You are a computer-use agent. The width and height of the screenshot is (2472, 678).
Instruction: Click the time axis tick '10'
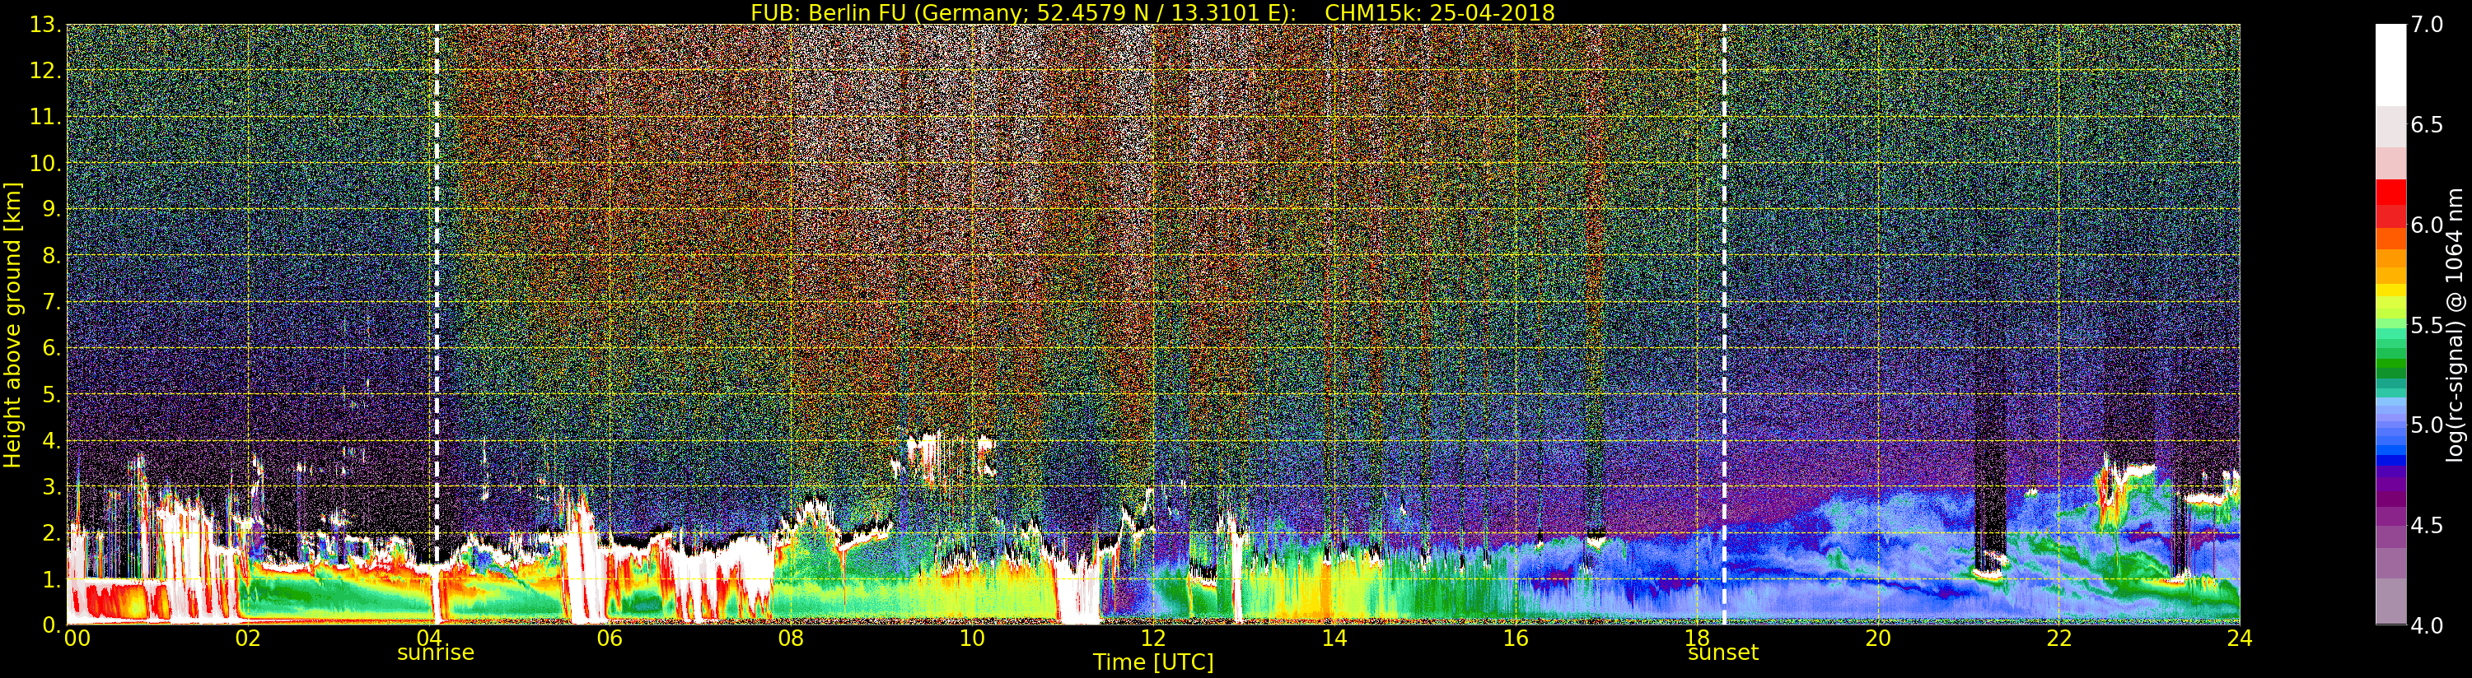tap(972, 638)
